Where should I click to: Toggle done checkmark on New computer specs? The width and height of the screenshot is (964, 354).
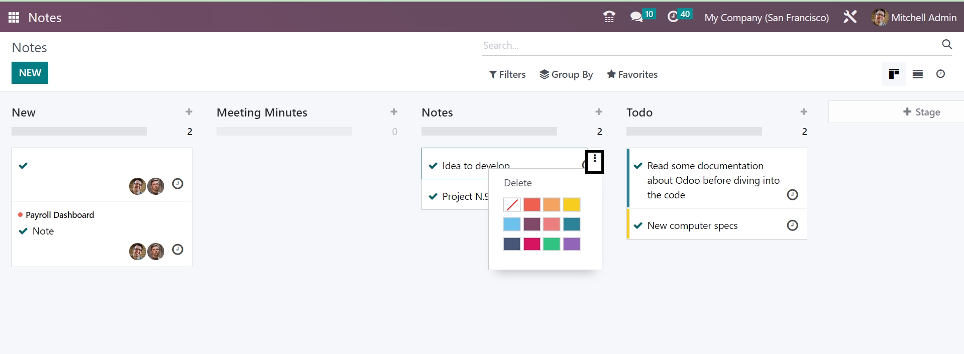638,226
